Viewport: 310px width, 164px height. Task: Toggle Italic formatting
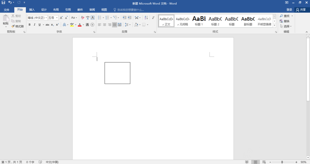34,25
